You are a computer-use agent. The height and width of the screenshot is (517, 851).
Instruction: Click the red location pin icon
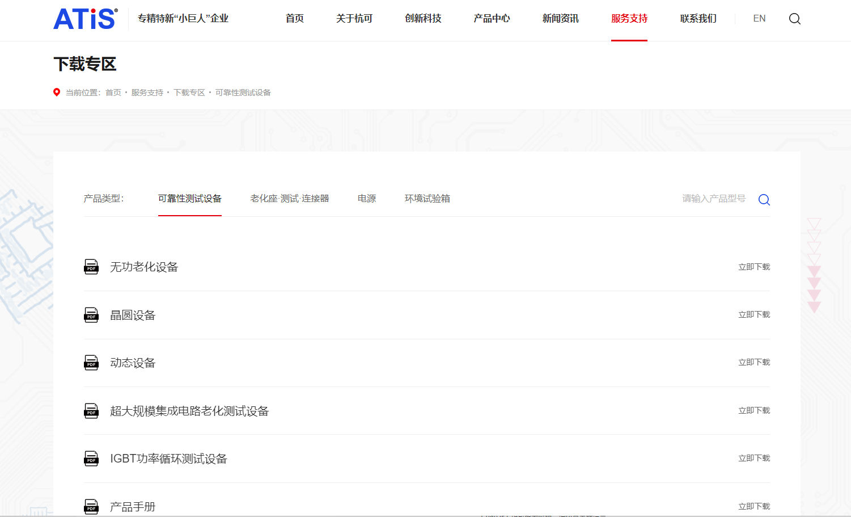tap(57, 93)
